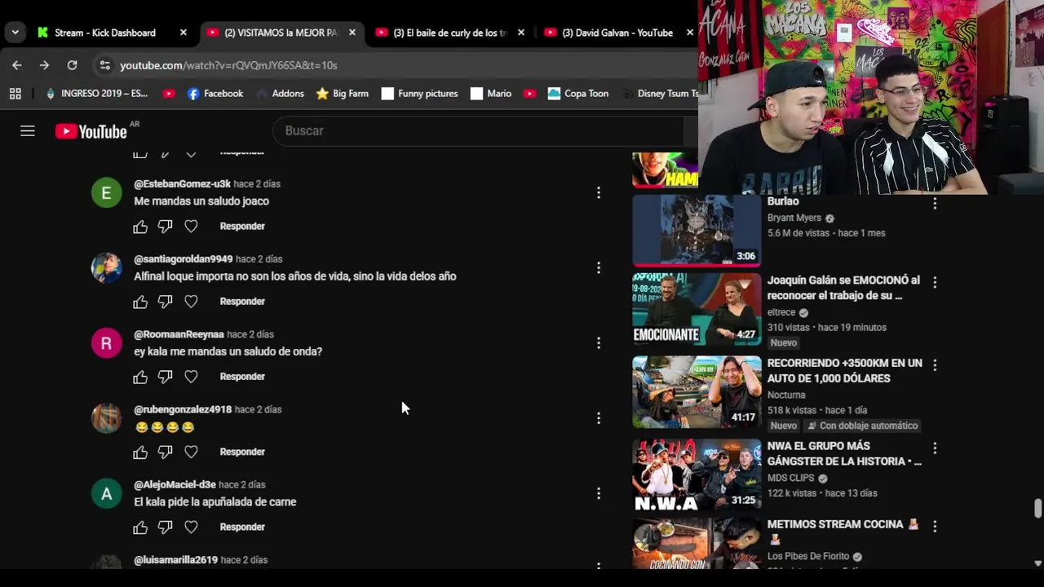Open METIMOS STREAM COCINA video title
The width and height of the screenshot is (1044, 587).
point(843,532)
